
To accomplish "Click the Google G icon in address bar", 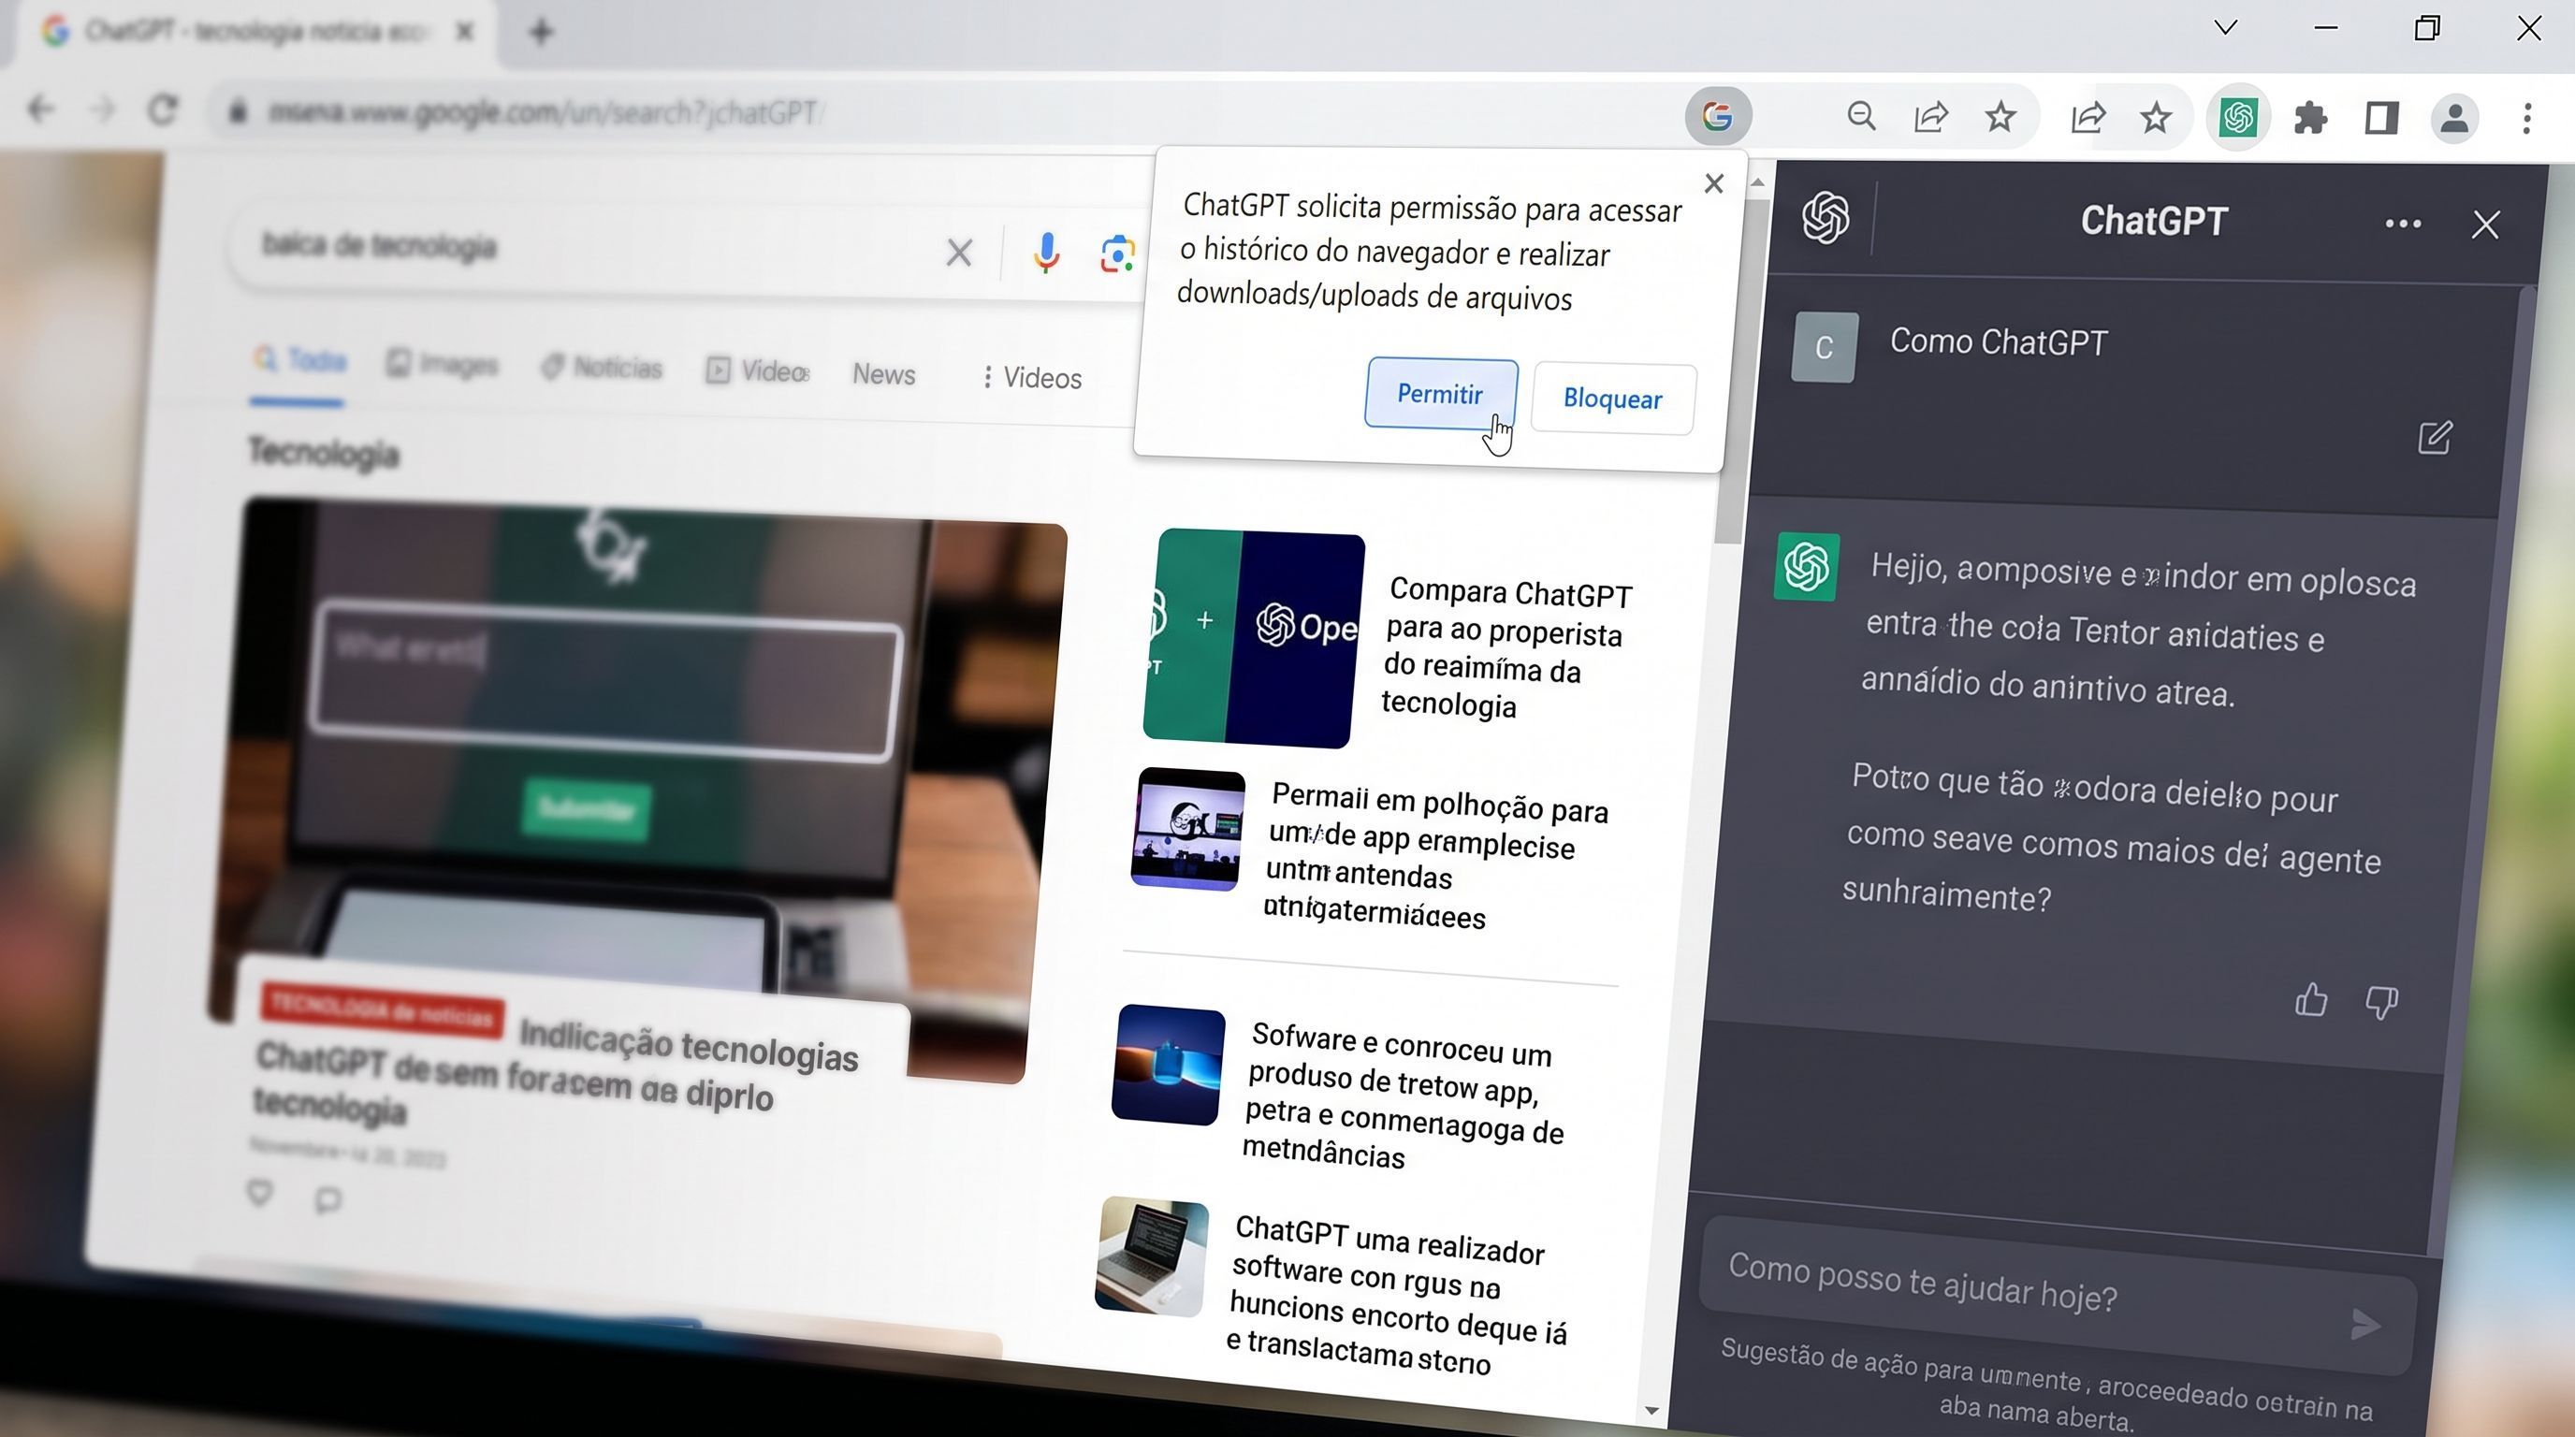I will coord(1717,116).
